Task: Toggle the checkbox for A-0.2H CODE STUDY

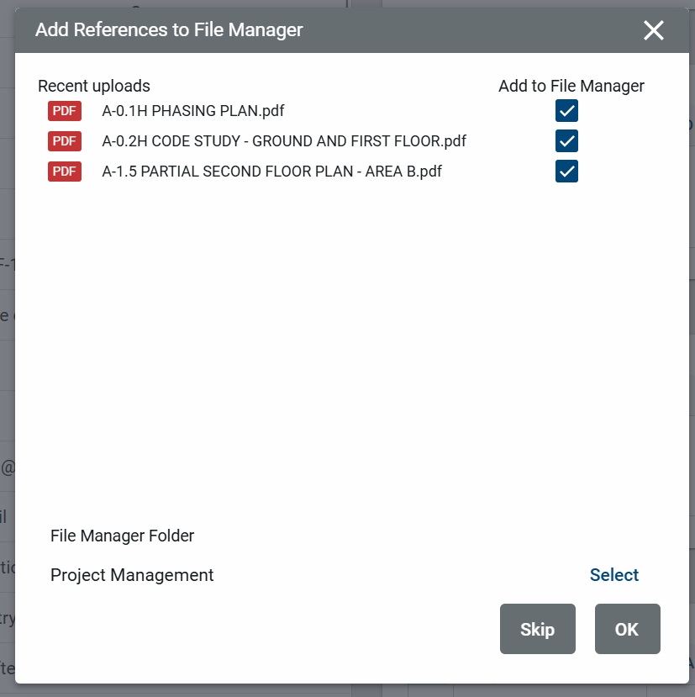Action: (566, 141)
